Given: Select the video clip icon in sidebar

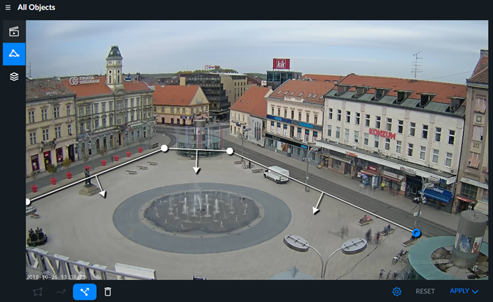Looking at the screenshot, I should point(14,31).
